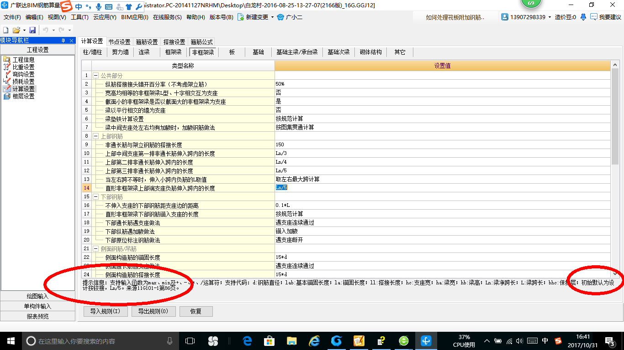Click the Sogou wrench settings icon
Image resolution: width=624 pixels, height=350 pixels.
pos(139,7)
